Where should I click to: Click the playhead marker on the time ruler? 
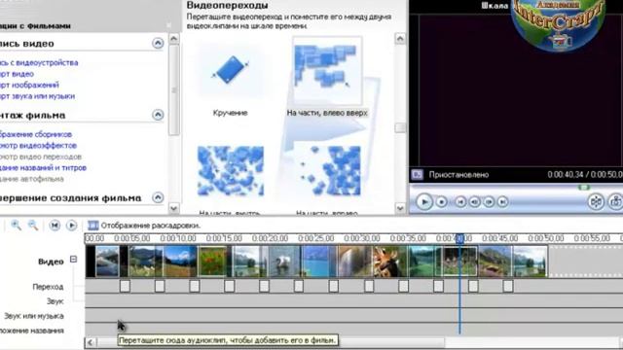459,238
